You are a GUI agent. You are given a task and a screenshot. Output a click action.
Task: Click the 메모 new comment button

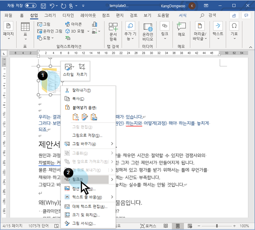pos(181,29)
